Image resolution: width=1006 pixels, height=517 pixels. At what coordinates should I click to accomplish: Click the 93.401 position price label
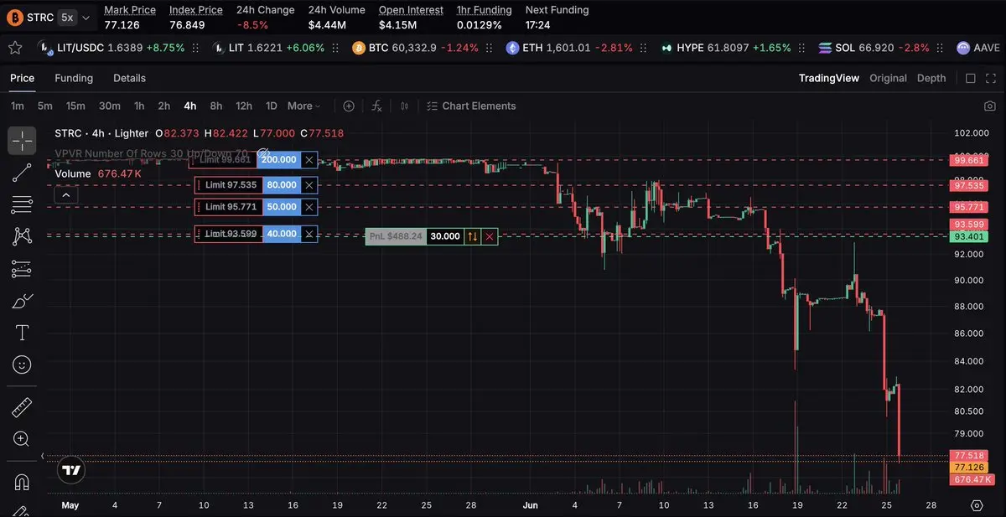[x=968, y=237]
